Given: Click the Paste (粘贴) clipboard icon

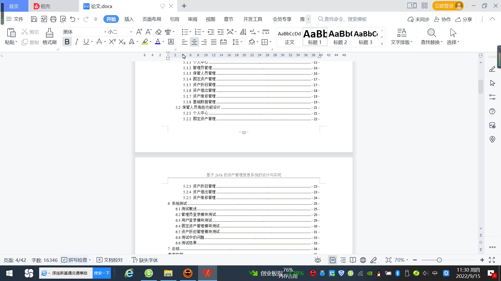Looking at the screenshot, I should click(x=11, y=33).
